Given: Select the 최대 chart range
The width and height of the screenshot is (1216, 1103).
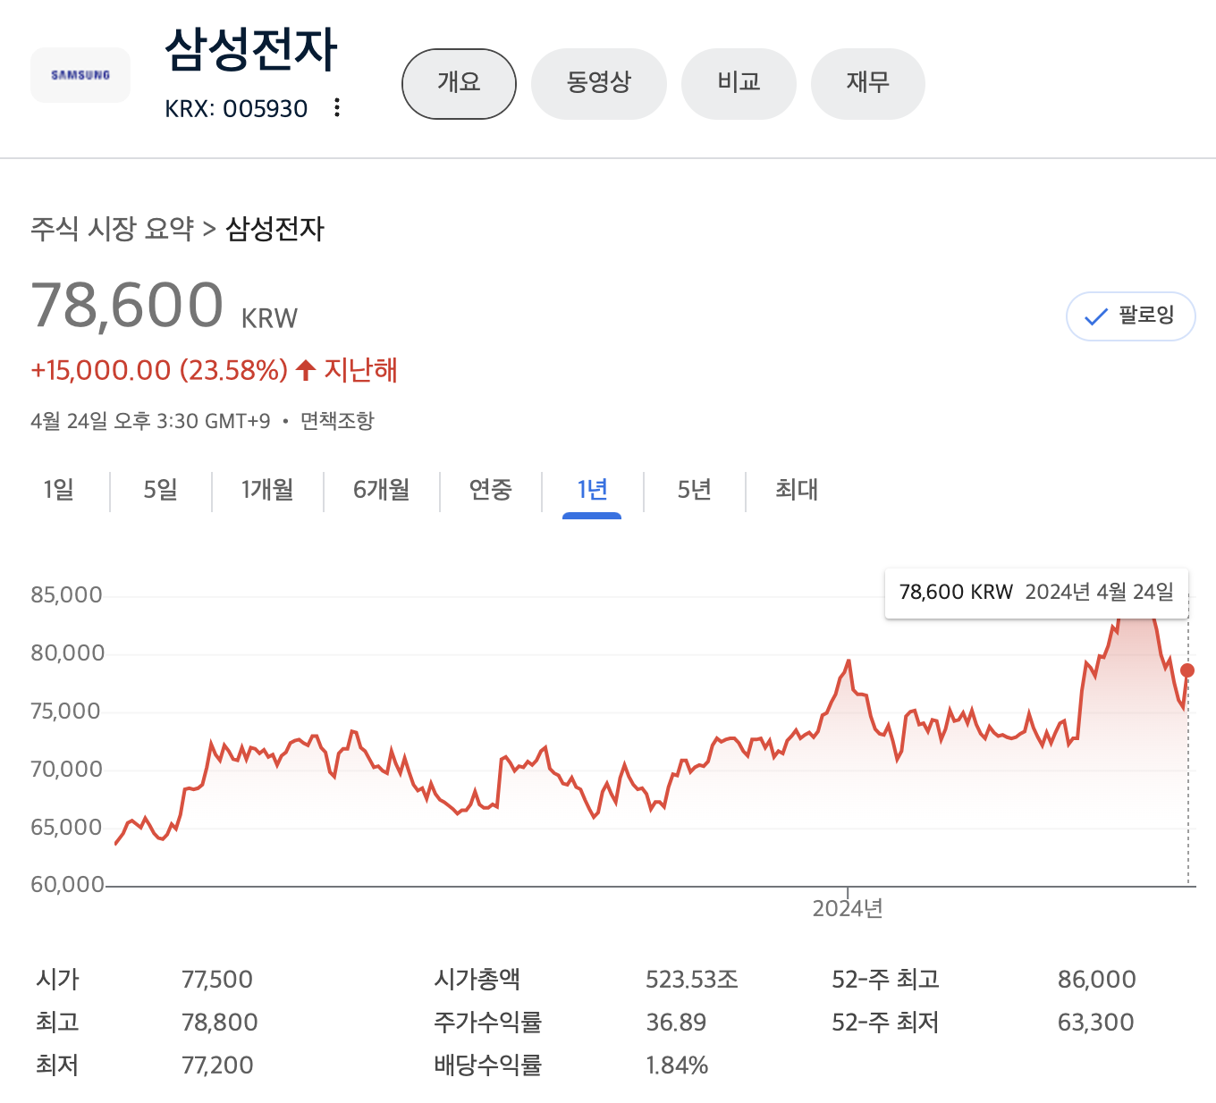Looking at the screenshot, I should click(797, 490).
